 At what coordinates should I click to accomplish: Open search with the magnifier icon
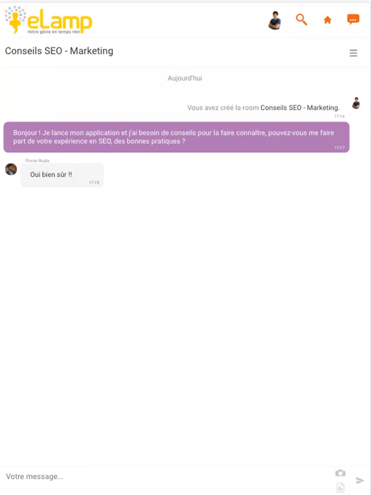[301, 20]
